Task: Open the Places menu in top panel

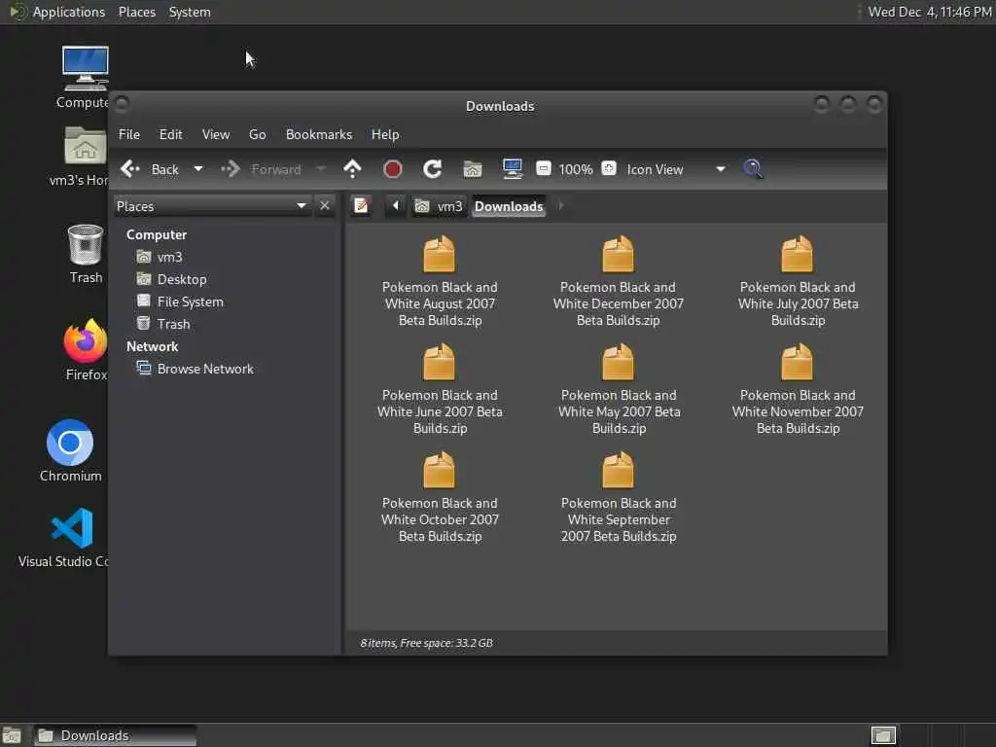Action: coord(136,12)
